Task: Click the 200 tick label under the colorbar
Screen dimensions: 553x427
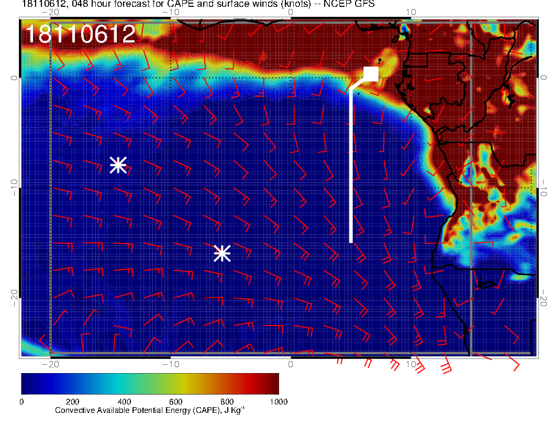Action: (72, 401)
